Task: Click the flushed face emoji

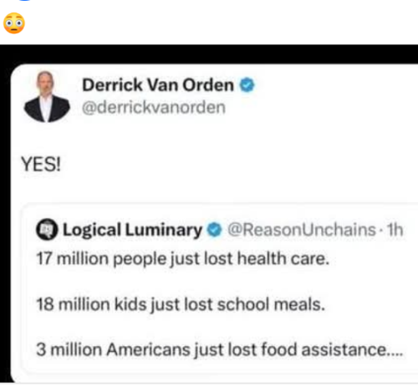Action: (14, 23)
